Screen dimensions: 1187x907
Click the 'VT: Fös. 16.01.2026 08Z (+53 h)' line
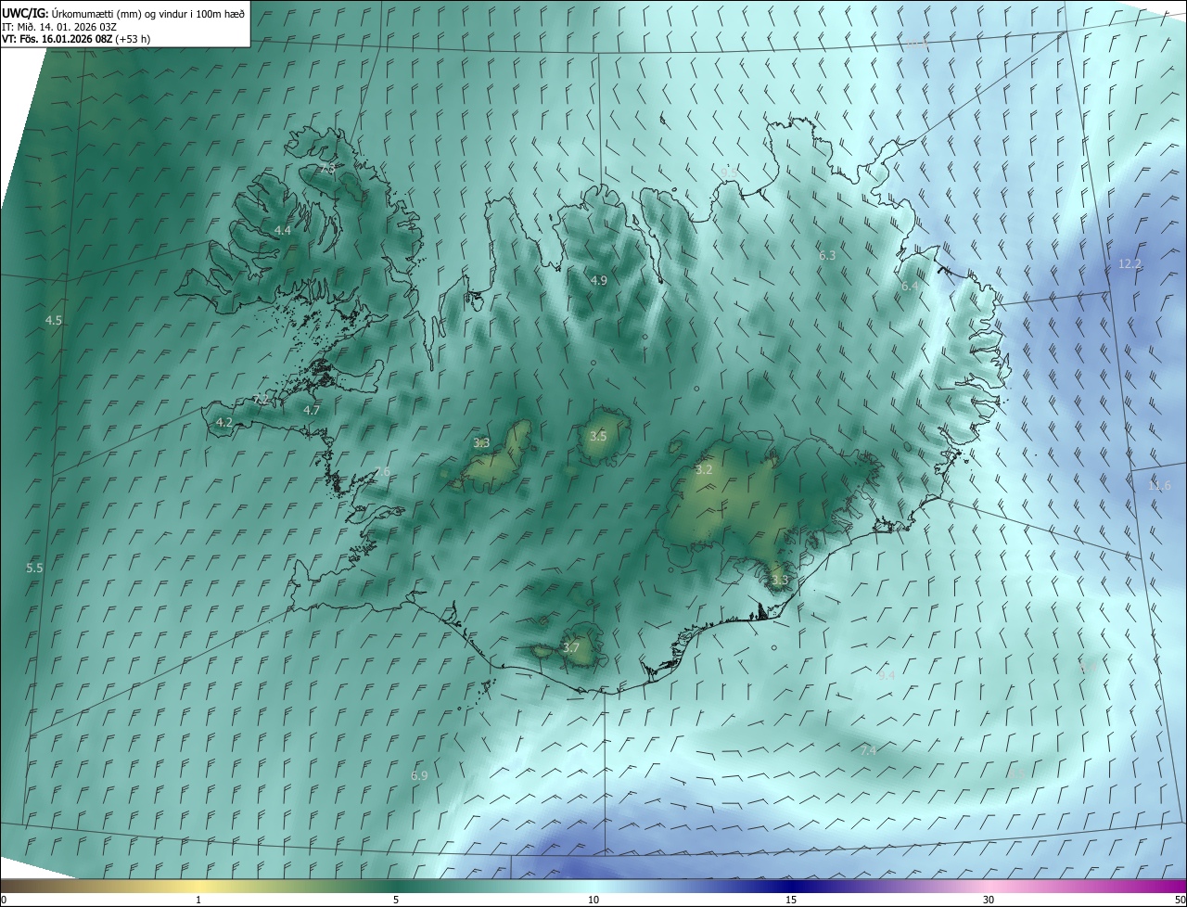(x=77, y=39)
